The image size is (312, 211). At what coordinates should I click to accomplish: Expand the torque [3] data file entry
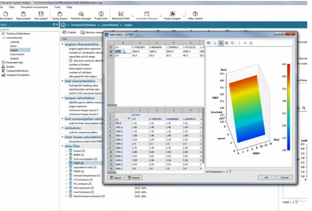66,150
